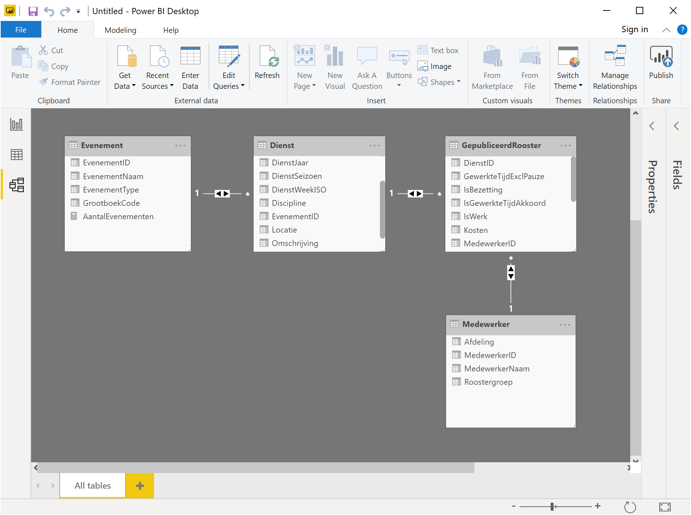Click the Cut button
Image resolution: width=691 pixels, height=515 pixels.
51,50
